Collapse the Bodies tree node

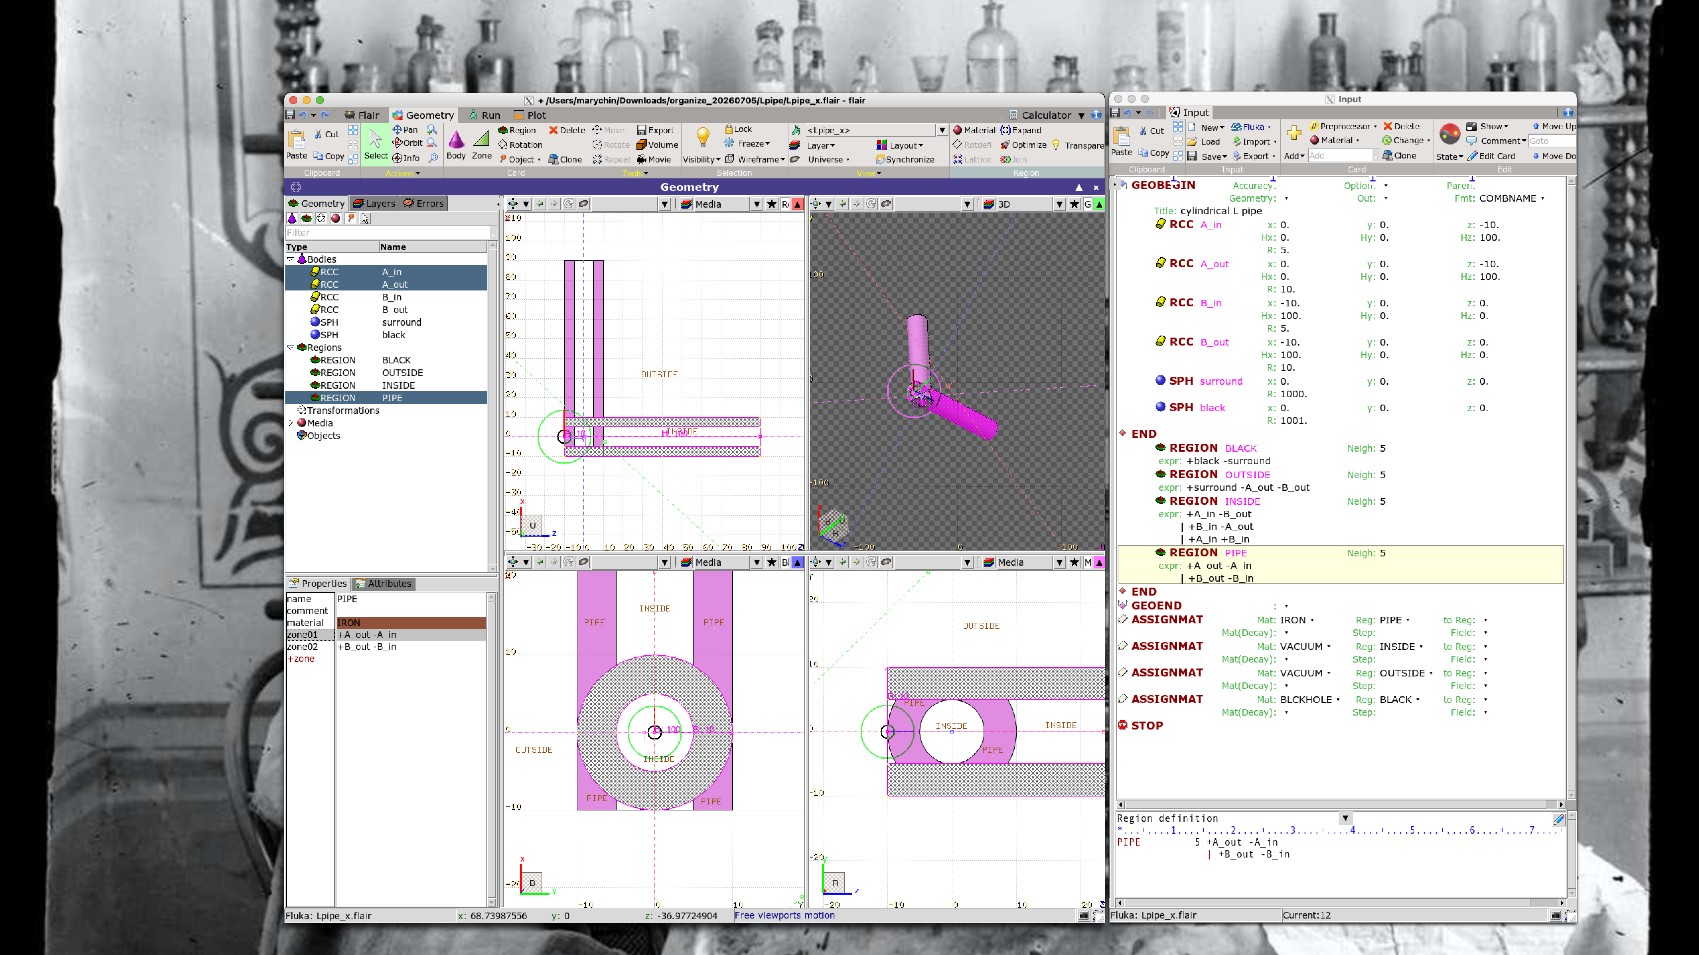click(x=291, y=259)
